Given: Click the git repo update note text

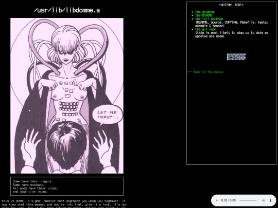Looking at the screenshot, I should [x=232, y=34].
